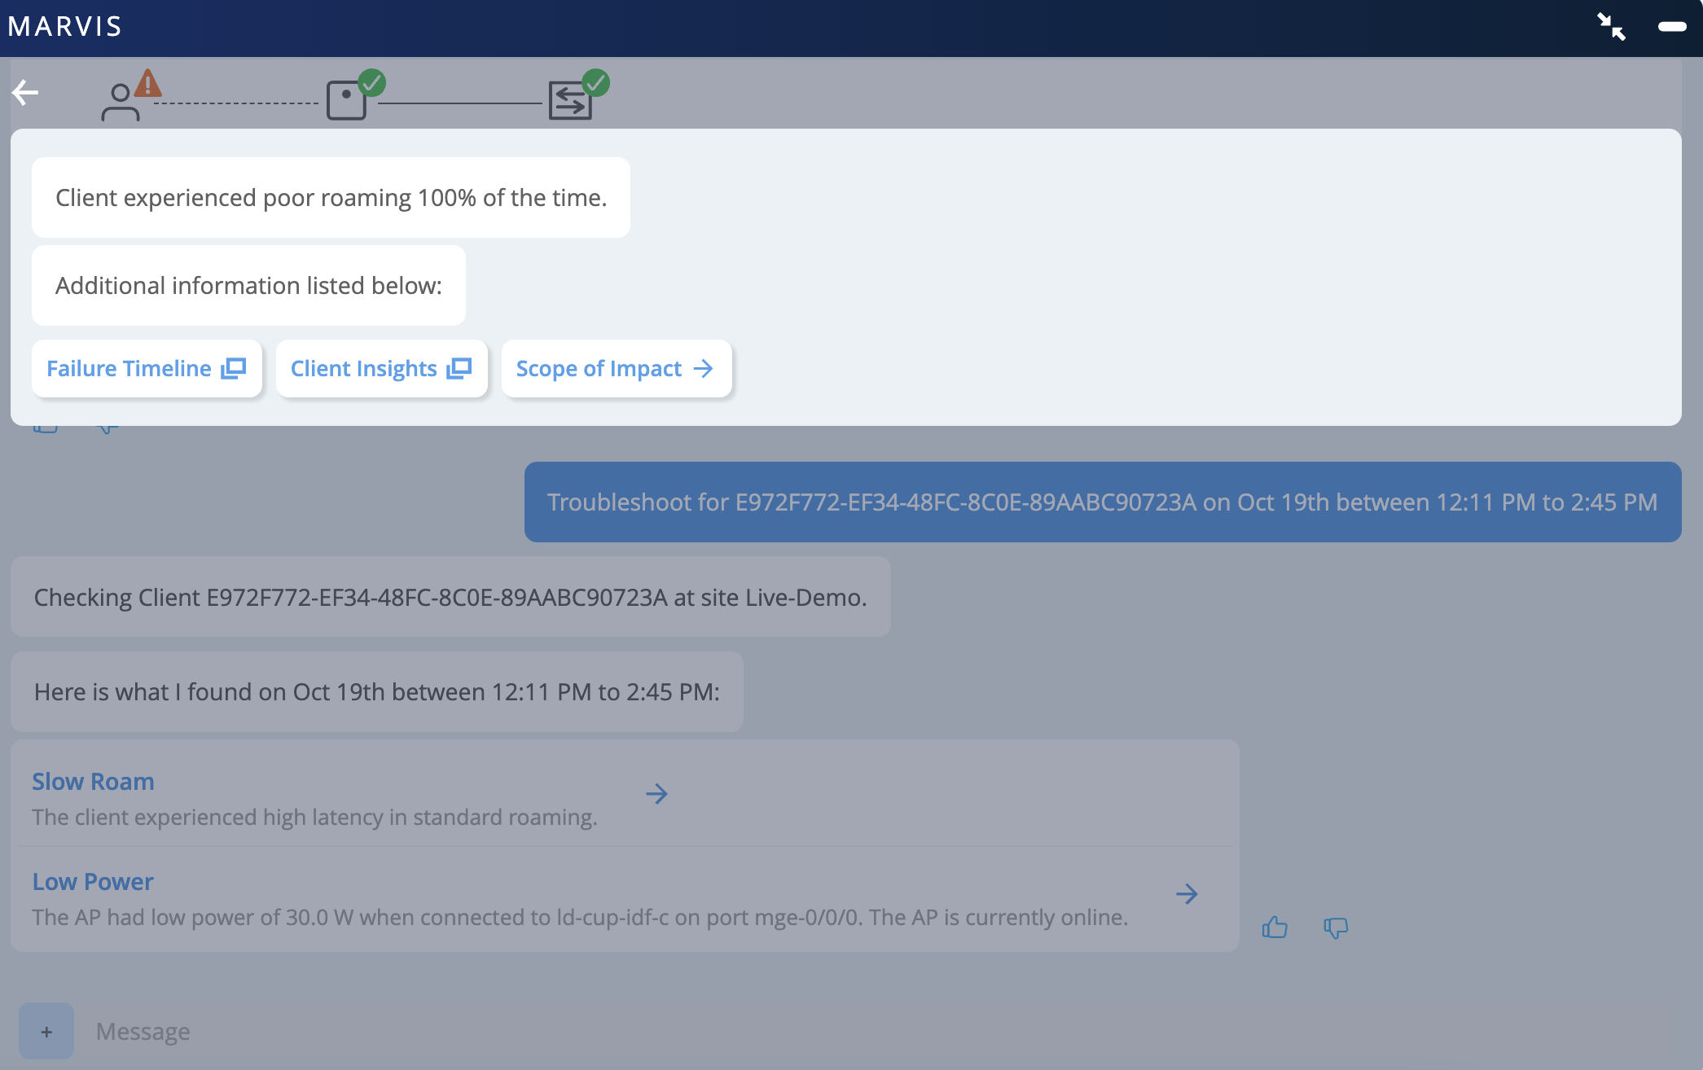Open Failure Timeline popup
1703x1070 pixels.
[147, 369]
